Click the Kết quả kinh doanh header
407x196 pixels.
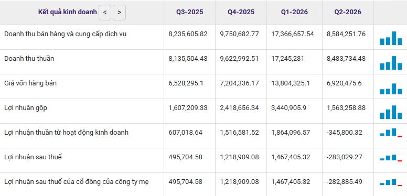coord(68,12)
